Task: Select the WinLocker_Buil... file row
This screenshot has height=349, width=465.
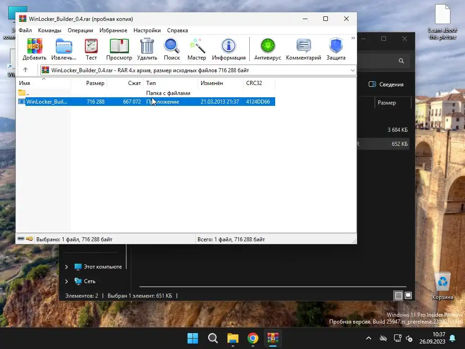Action: [x=146, y=101]
